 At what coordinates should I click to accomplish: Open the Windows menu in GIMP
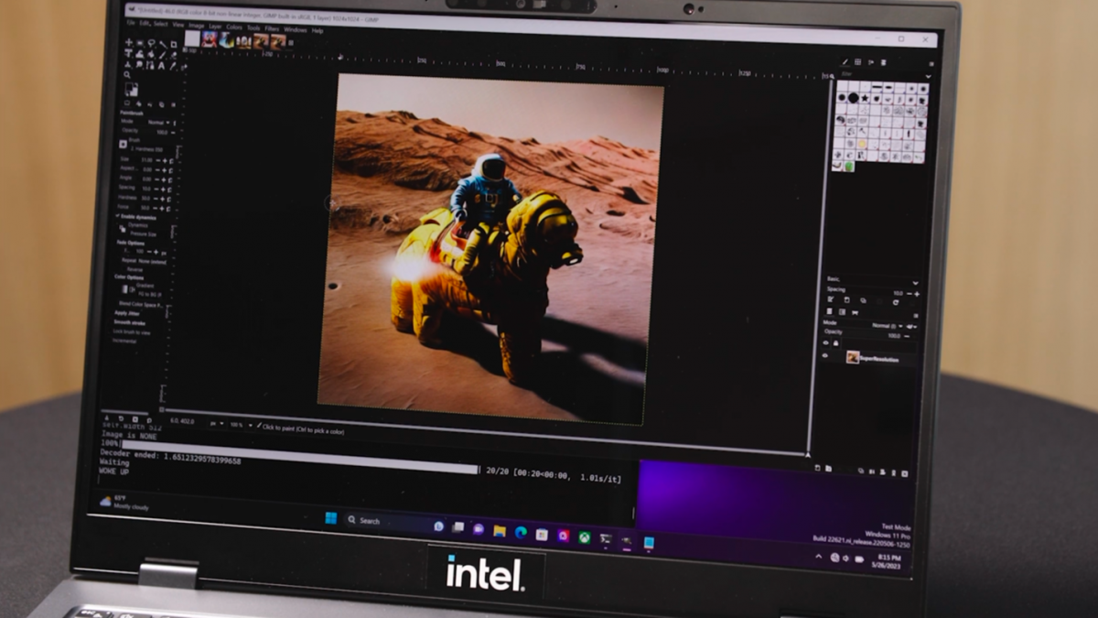click(296, 29)
